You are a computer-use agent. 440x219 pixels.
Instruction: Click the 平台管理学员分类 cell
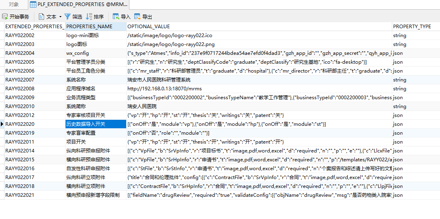pos(96,62)
